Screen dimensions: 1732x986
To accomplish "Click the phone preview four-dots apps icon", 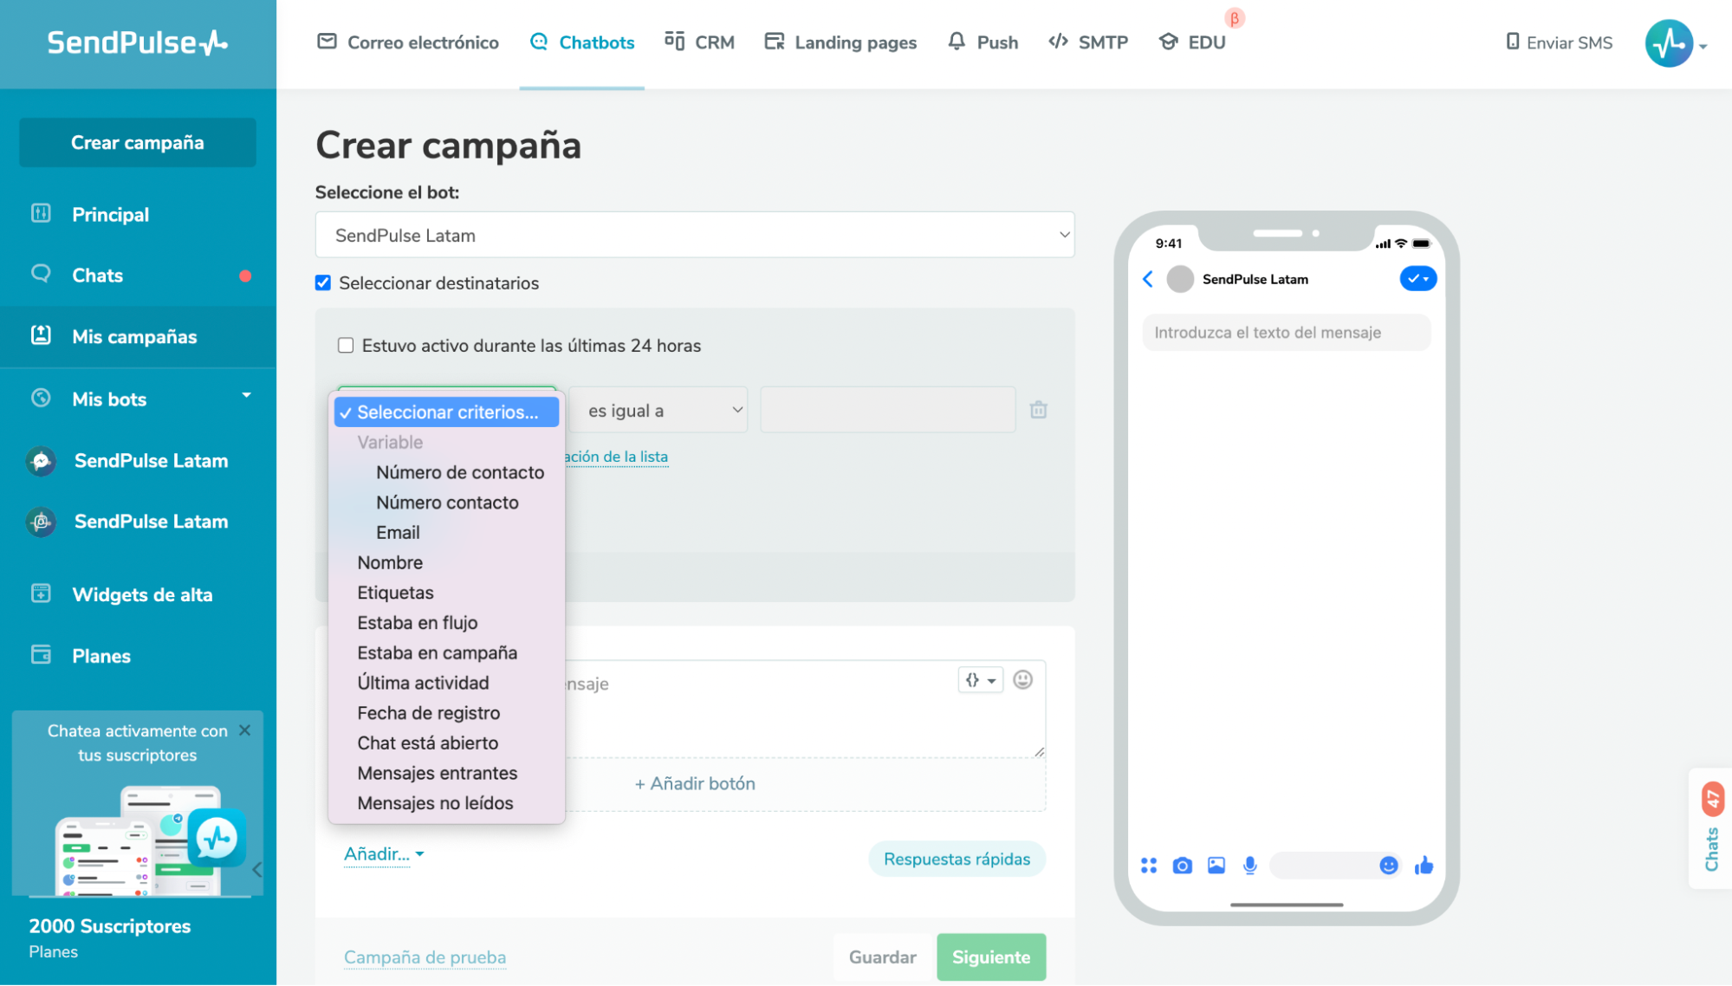I will [x=1149, y=866].
